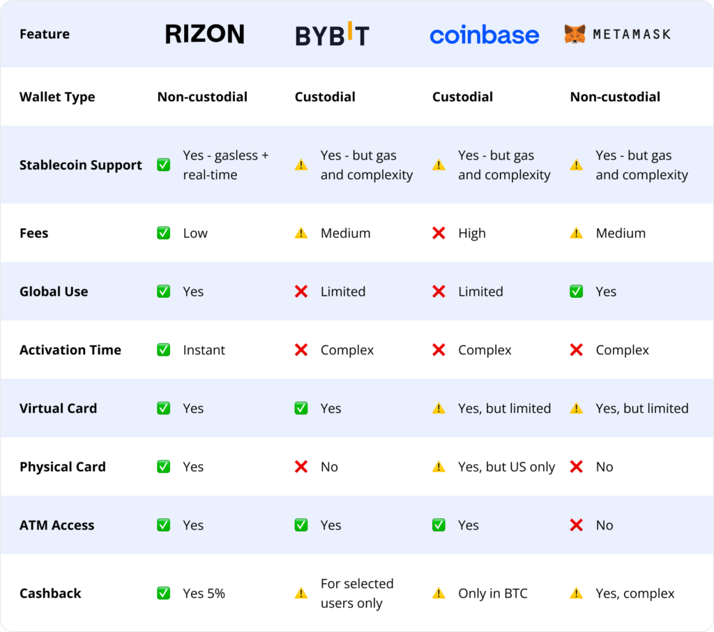Click the RIZON logo in header
The width and height of the screenshot is (714, 632).
(204, 34)
